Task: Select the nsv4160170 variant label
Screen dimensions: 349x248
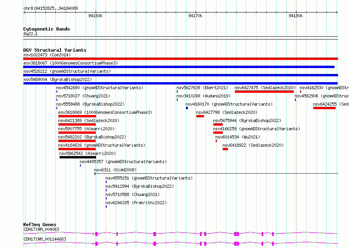Action: (x=229, y=104)
